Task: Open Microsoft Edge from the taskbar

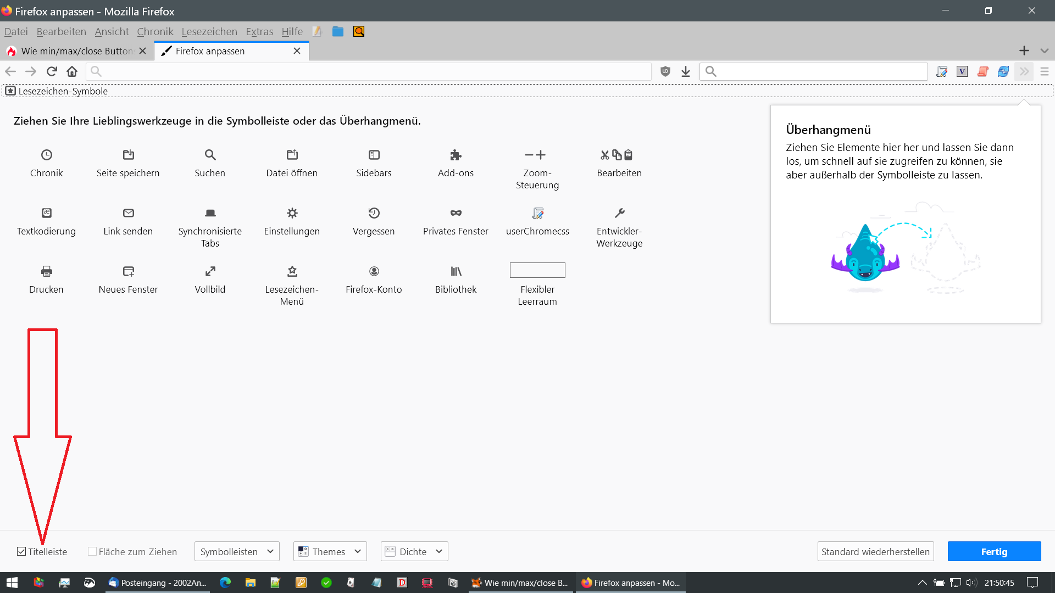Action: click(225, 583)
